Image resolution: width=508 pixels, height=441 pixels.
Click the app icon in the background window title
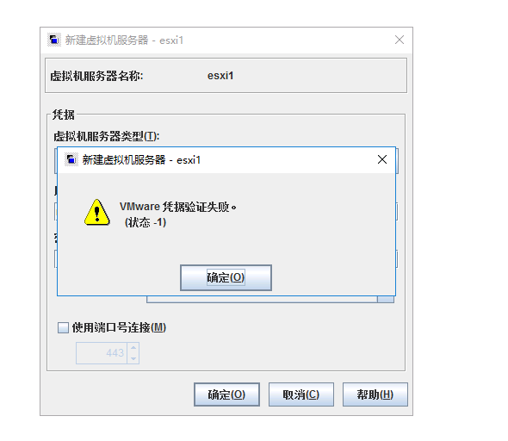pos(53,40)
